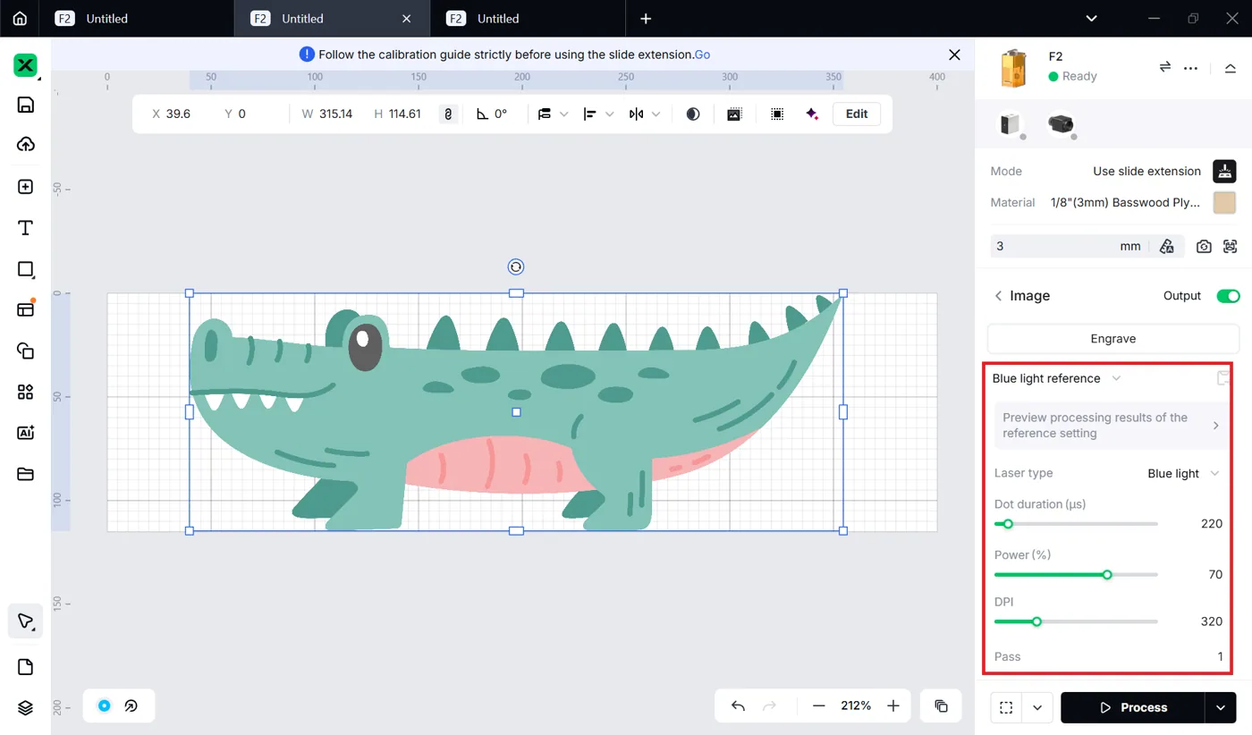Click the camera capture icon
The image size is (1252, 735).
click(x=1204, y=246)
